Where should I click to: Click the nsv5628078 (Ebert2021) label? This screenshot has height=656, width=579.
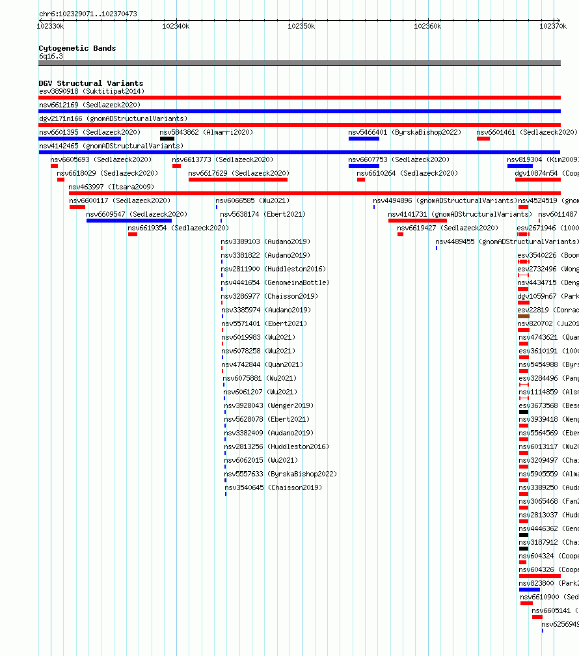267,419
